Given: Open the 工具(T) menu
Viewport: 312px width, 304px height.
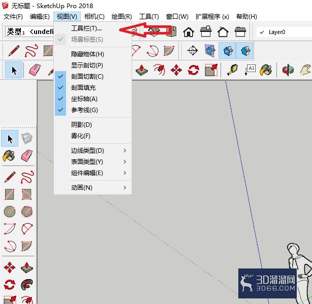Looking at the screenshot, I should pos(149,16).
